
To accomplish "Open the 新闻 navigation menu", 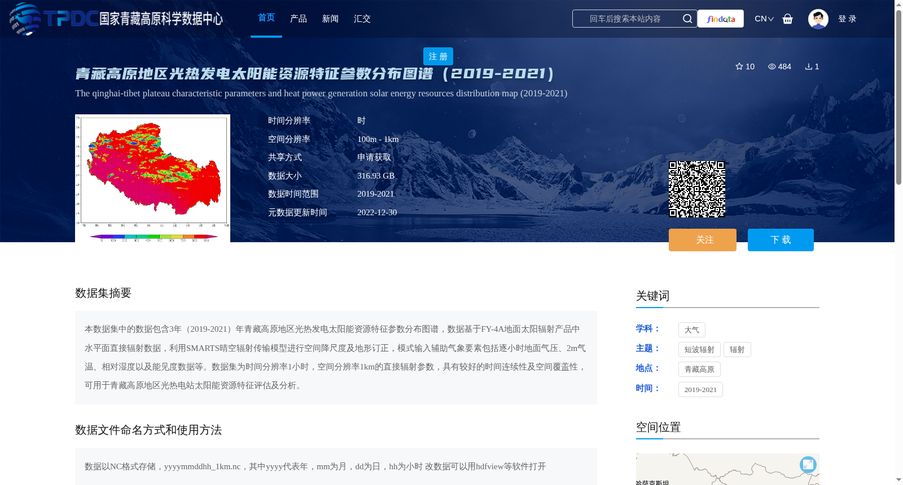I will [330, 19].
